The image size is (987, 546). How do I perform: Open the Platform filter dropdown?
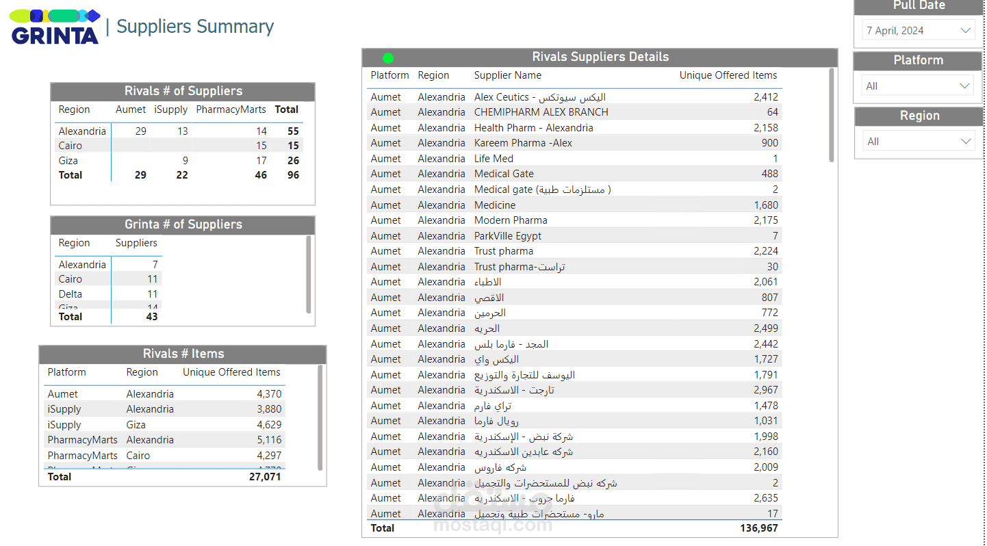(918, 86)
